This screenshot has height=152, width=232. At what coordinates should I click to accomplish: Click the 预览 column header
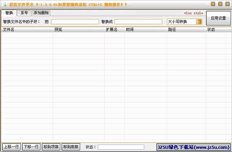coord(79,30)
